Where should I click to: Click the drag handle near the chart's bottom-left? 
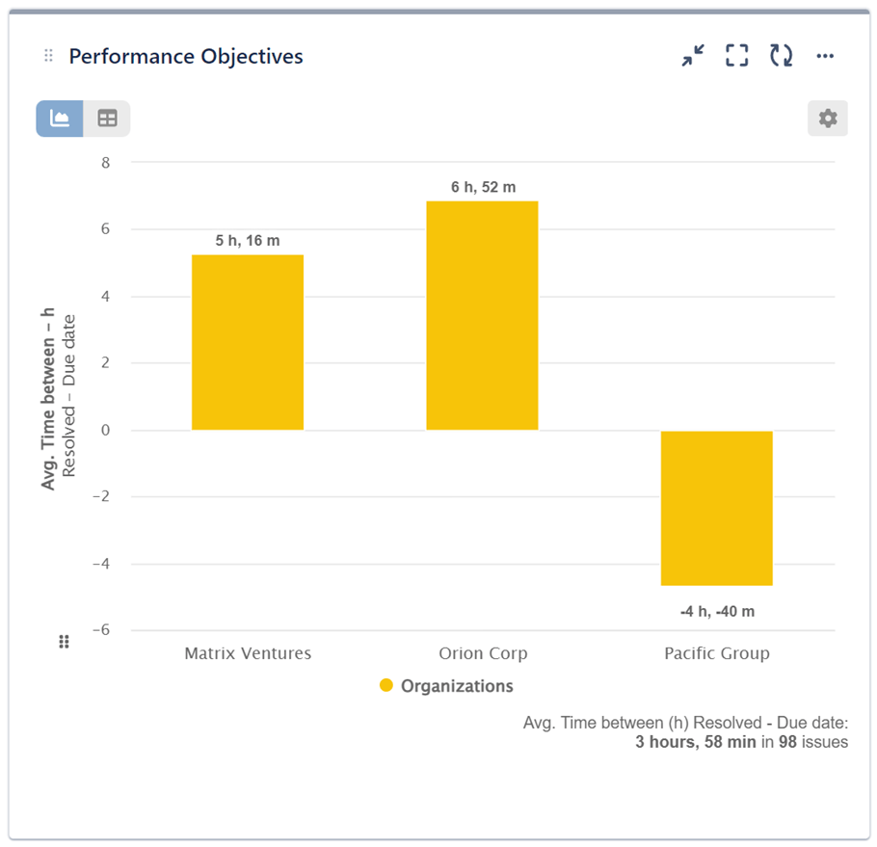click(x=64, y=641)
